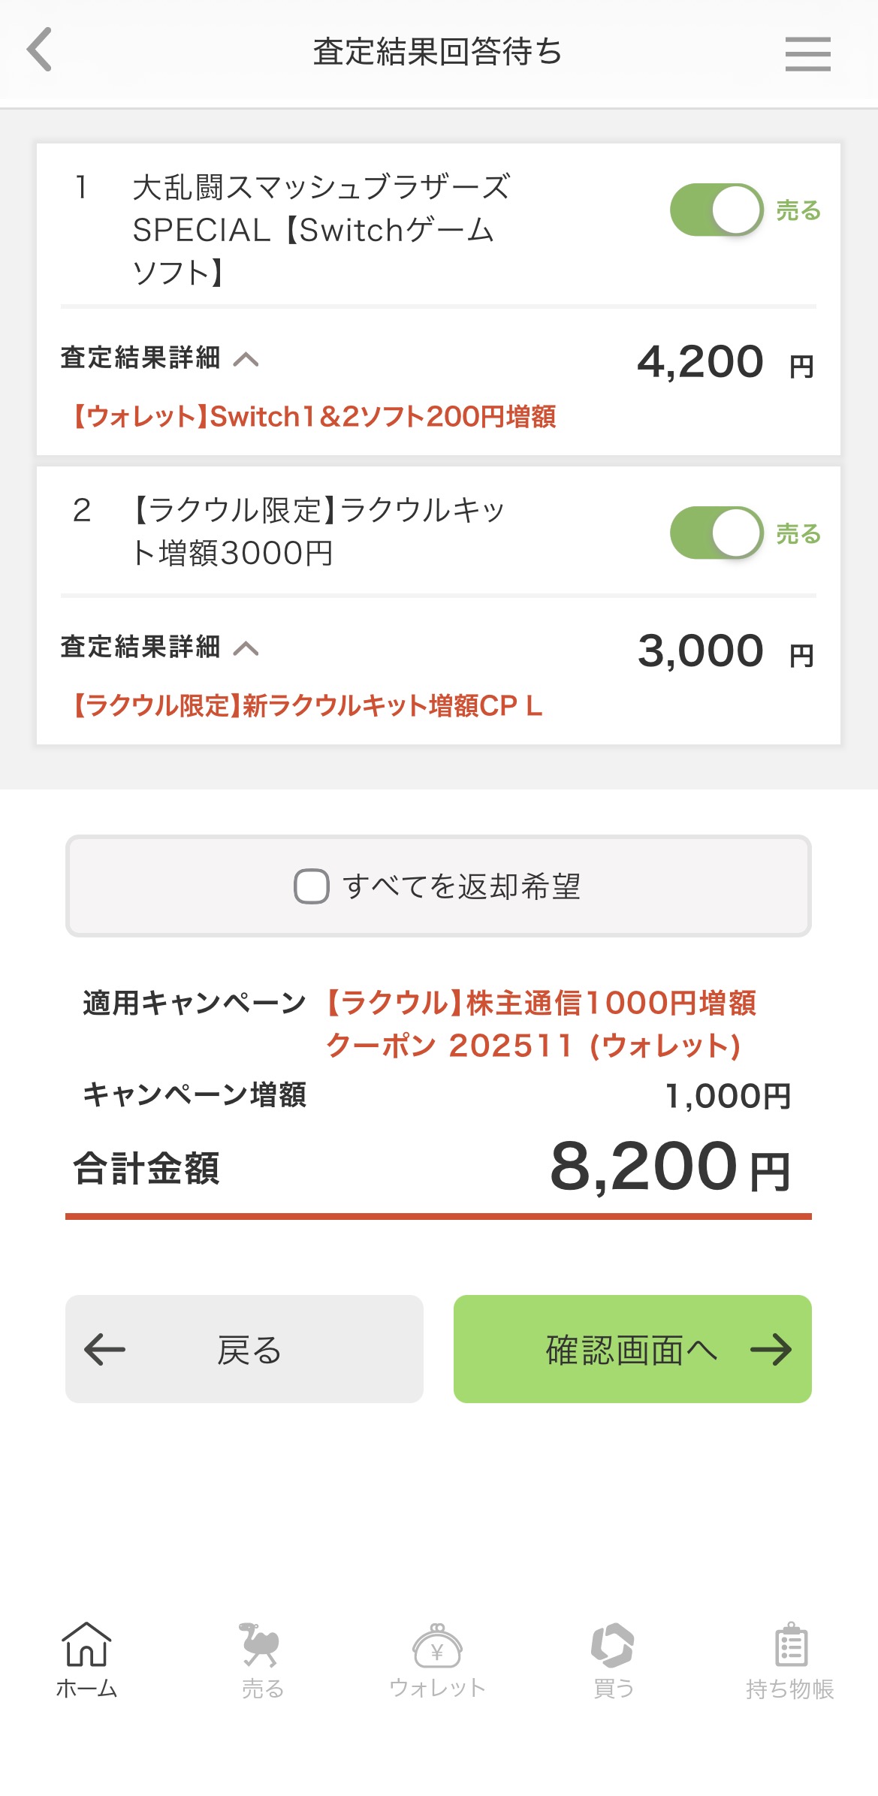Tap the Buy (買う) icon

click(x=613, y=1645)
